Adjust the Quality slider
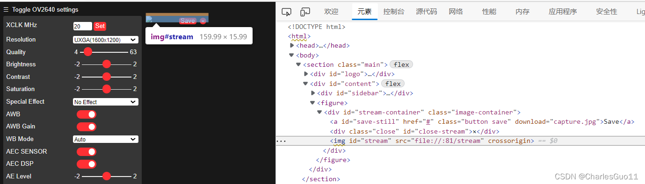This screenshot has width=645, height=184. coord(104,52)
